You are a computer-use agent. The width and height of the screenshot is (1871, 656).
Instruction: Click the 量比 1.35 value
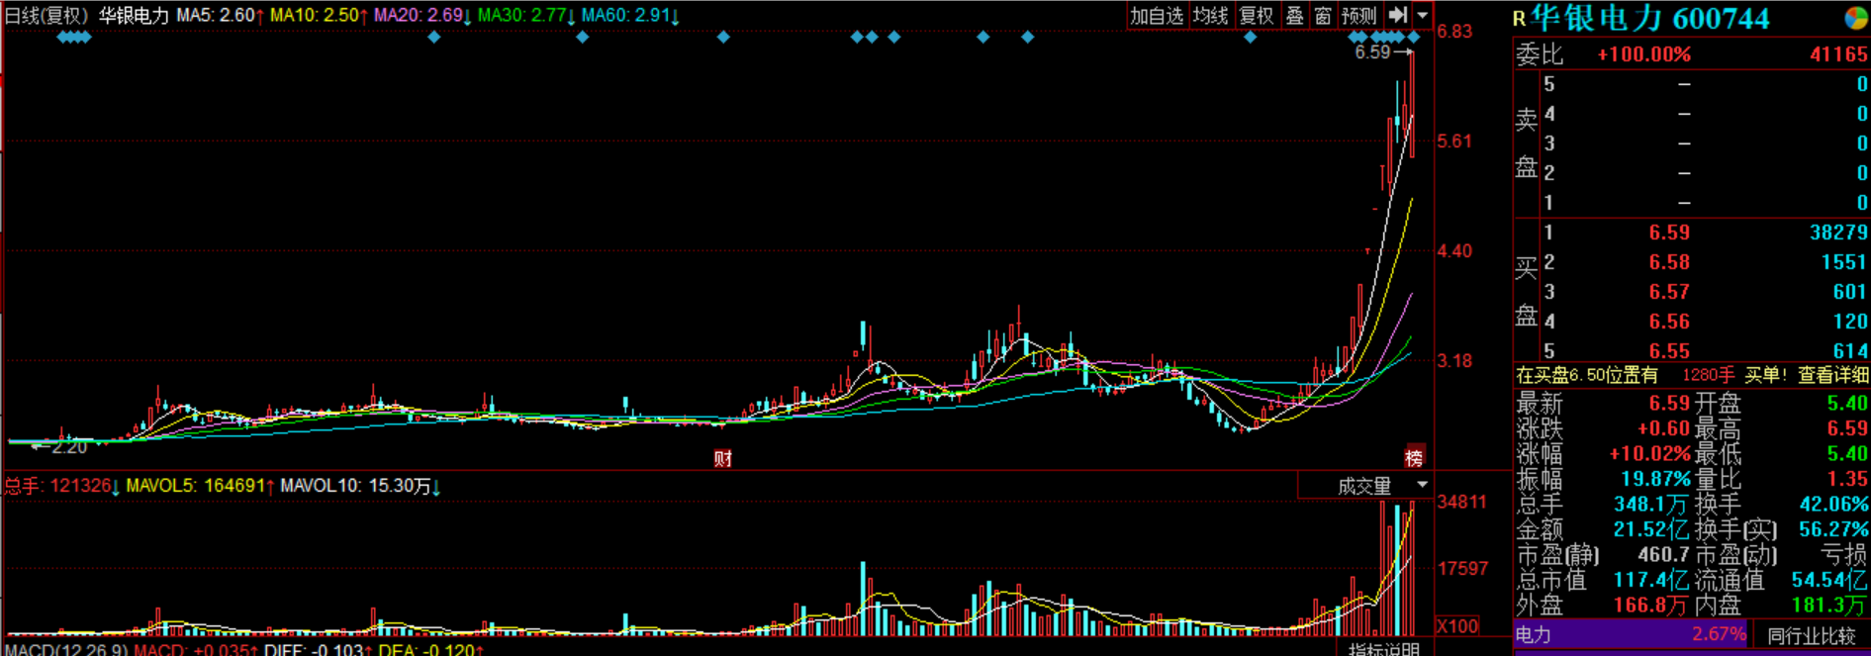(x=1847, y=479)
